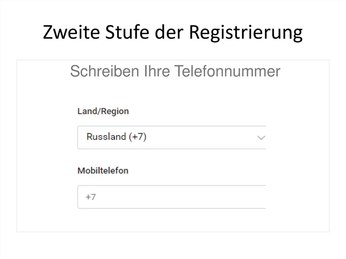Screen dimensions: 346x259
Task: Focus the Mobiltelefon input field
Action: pos(172,197)
